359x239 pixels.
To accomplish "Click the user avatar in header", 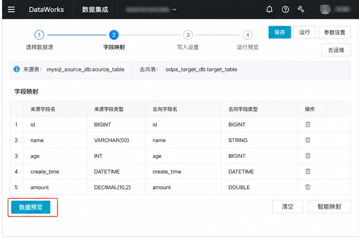I will [x=325, y=9].
